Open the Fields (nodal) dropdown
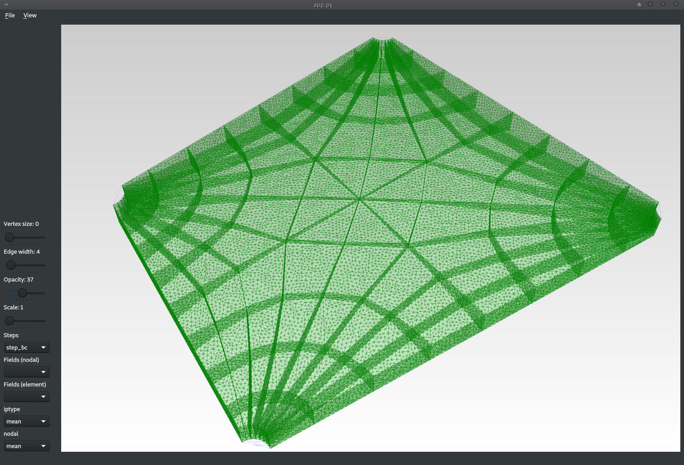This screenshot has width=684, height=465. click(26, 372)
